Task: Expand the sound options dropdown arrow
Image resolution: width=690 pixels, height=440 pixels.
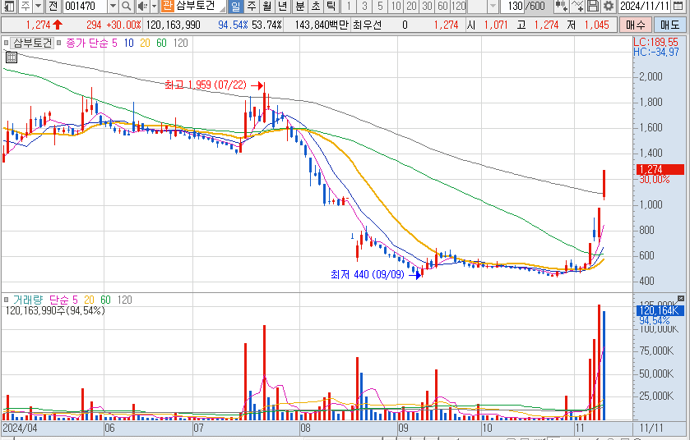Action: coord(154,6)
